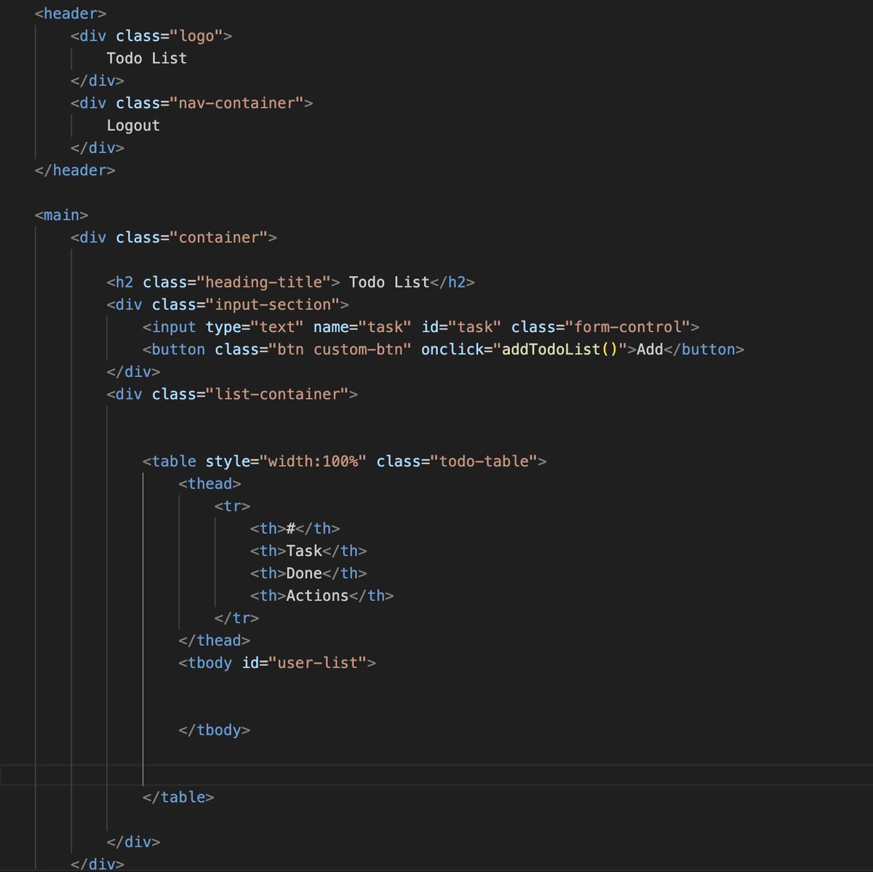Screen dimensions: 873x872
Task: Click the closing tr tag
Action: (x=236, y=618)
